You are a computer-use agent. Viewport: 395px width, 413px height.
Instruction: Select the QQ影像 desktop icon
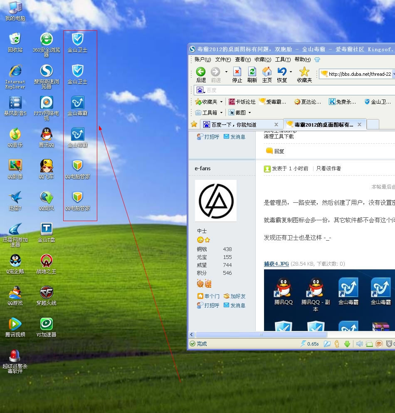15,169
